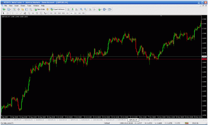
Task: Switch to D1 timeframe
Action: pos(76,13)
